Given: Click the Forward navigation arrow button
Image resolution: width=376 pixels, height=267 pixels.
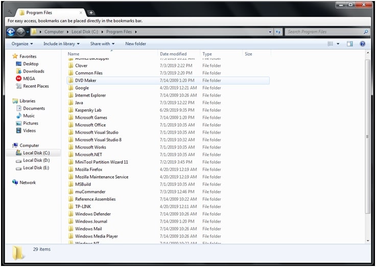Looking at the screenshot, I should tap(21, 32).
